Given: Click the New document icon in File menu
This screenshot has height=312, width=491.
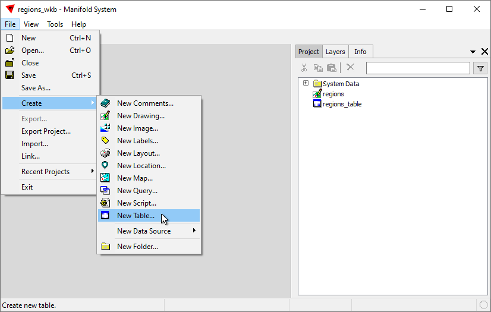Looking at the screenshot, I should 10,38.
